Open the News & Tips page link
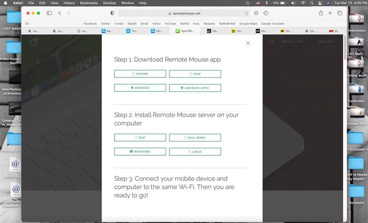Screen dimensions: 368x223 293,41
